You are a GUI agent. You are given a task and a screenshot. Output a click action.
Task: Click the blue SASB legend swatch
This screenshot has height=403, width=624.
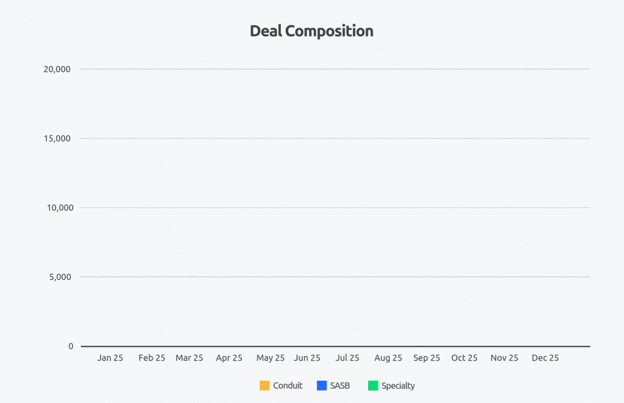(322, 386)
